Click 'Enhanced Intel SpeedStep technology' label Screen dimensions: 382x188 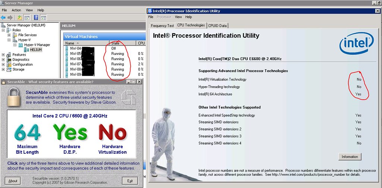tap(226, 115)
